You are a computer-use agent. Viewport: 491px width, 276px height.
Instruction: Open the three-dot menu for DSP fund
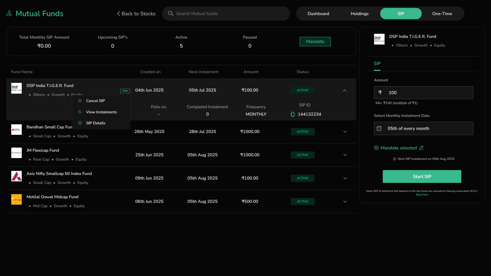[125, 91]
